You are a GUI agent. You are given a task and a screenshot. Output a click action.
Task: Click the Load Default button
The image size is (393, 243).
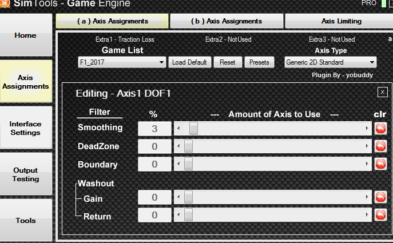(189, 62)
